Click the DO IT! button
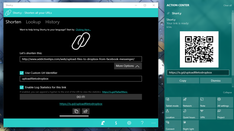This screenshot has width=234, height=131. [81, 97]
